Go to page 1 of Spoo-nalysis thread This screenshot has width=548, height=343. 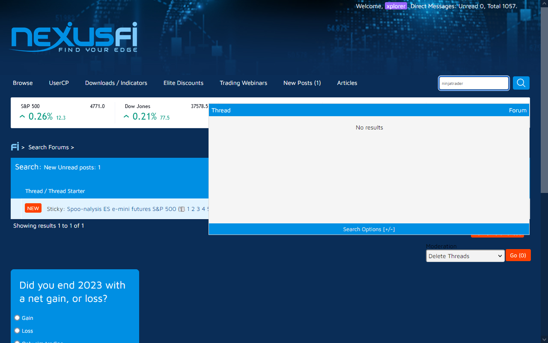[189, 209]
